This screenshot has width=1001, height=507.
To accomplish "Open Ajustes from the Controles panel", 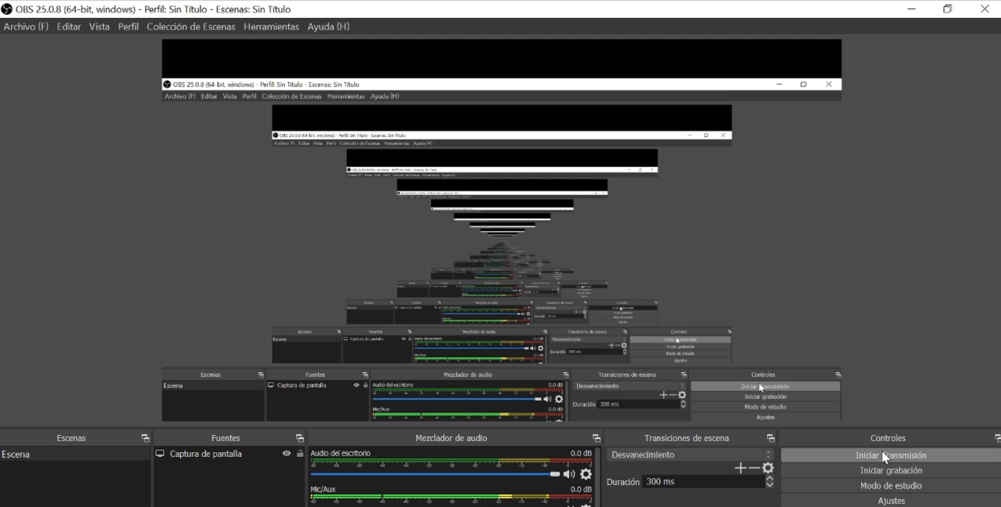I will coord(890,501).
